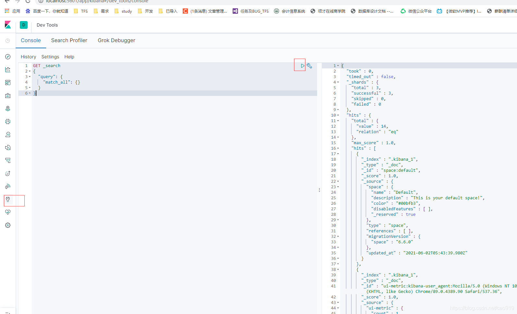Open the request options wrench icon
Image resolution: width=517 pixels, height=314 pixels.
[309, 66]
